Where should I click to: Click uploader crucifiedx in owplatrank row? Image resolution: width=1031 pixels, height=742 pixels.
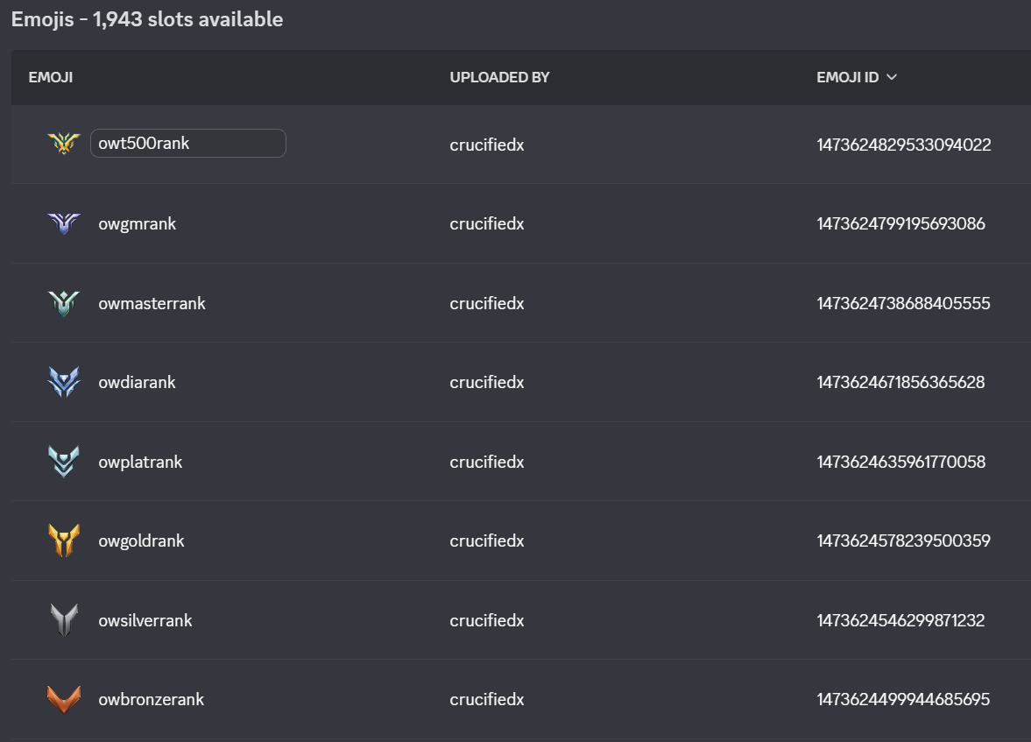point(487,462)
